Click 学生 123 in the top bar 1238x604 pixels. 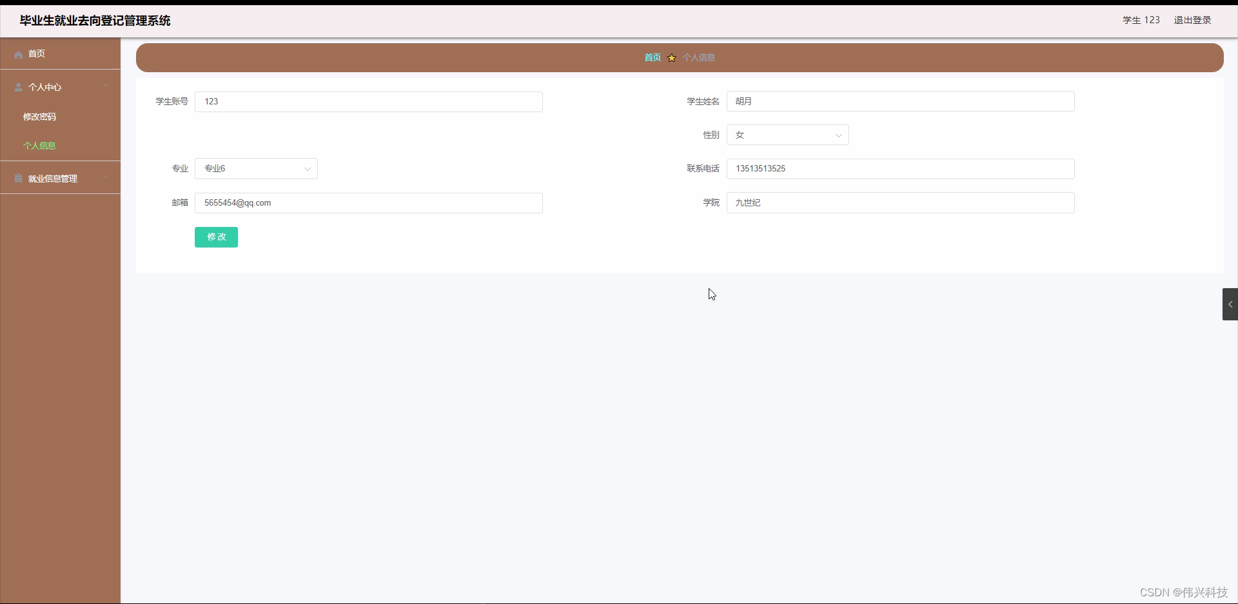click(x=1140, y=19)
